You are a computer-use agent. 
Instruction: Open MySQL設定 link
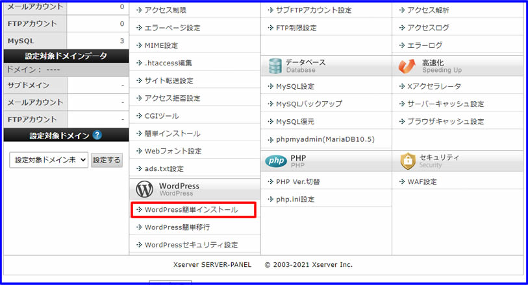click(295, 86)
